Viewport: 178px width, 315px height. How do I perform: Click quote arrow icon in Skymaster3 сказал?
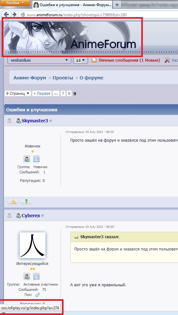[x=76, y=237]
